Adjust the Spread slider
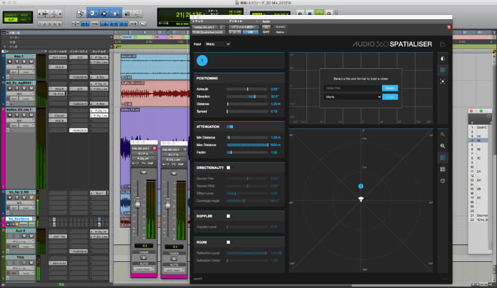 247,111
